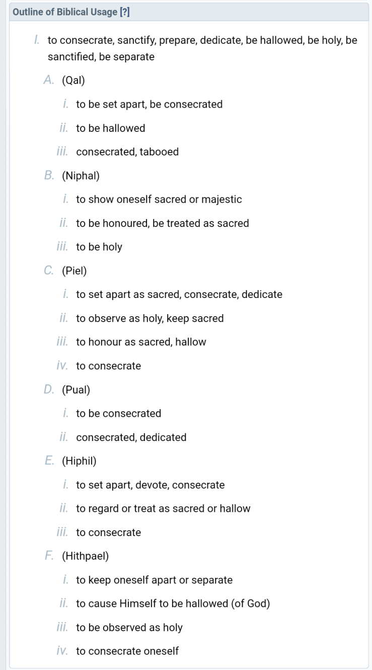Click "to consecrate oneself" definition
The width and height of the screenshot is (372, 670).
[127, 651]
